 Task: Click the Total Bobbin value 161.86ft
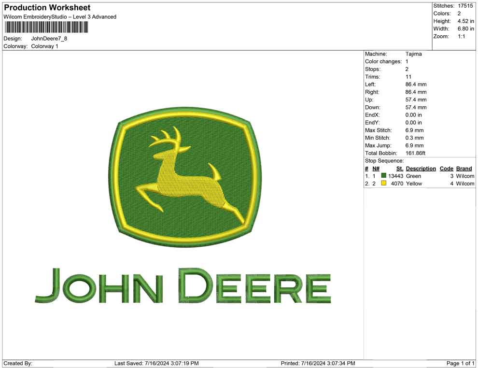click(415, 153)
